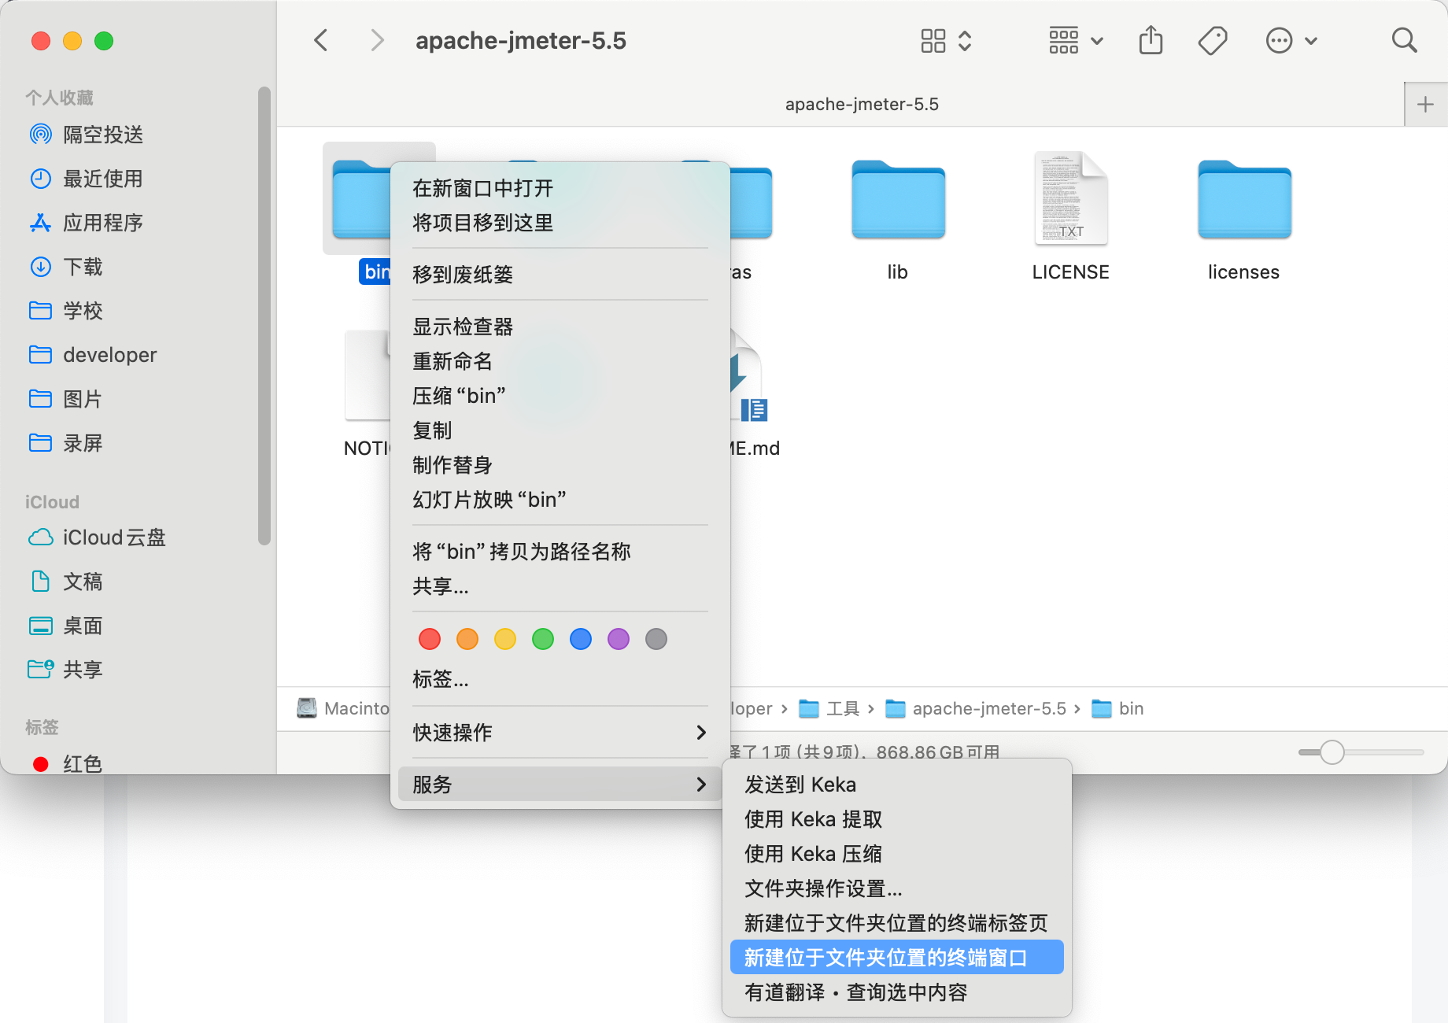The image size is (1448, 1023).
Task: Apply the gray color tag
Action: (656, 639)
